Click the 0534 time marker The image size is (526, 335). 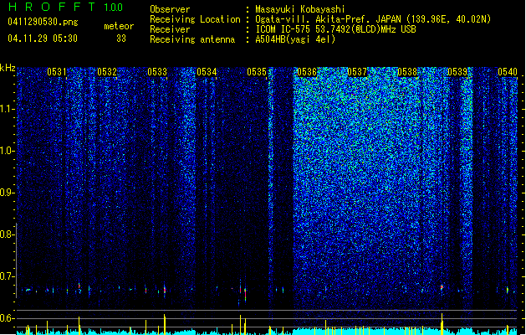207,71
